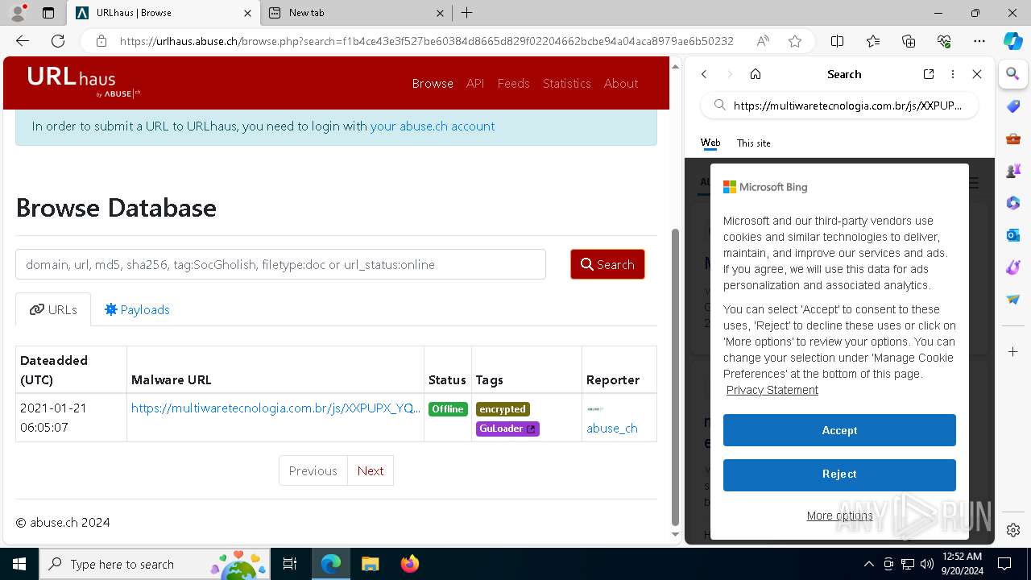
Task: Open sidebar search in new tab
Action: tap(929, 74)
